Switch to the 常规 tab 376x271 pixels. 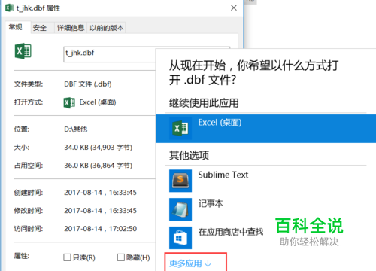coord(16,27)
